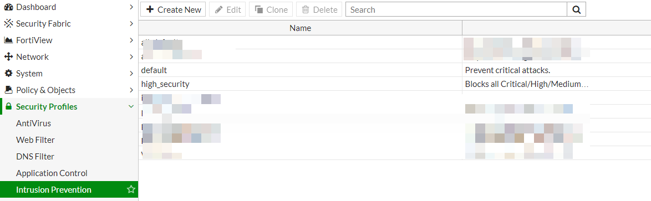This screenshot has height=201, width=651.
Task: Click the System gear icon
Action: 8,73
